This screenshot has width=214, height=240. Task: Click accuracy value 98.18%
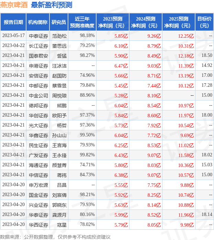pos(87,36)
